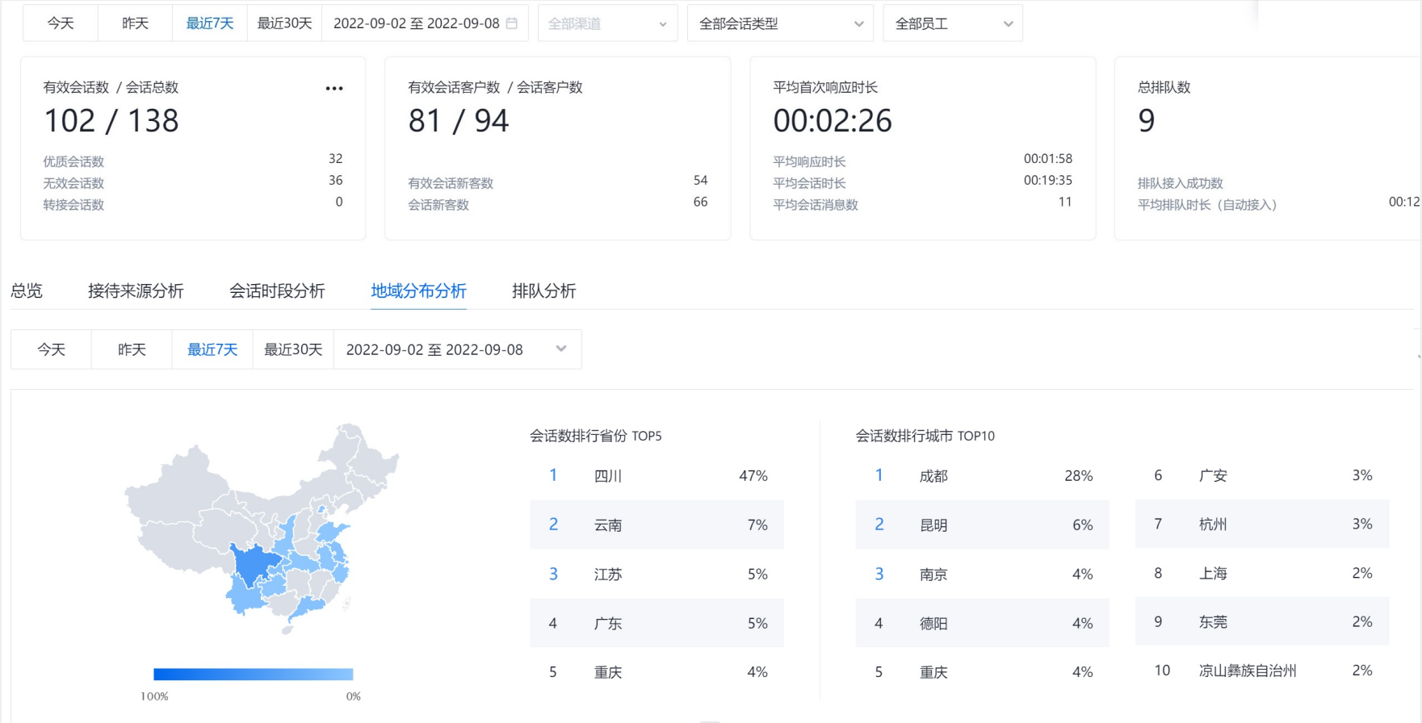The height and width of the screenshot is (723, 1422).
Task: Click the 云南 row in province ranking
Action: pos(656,525)
